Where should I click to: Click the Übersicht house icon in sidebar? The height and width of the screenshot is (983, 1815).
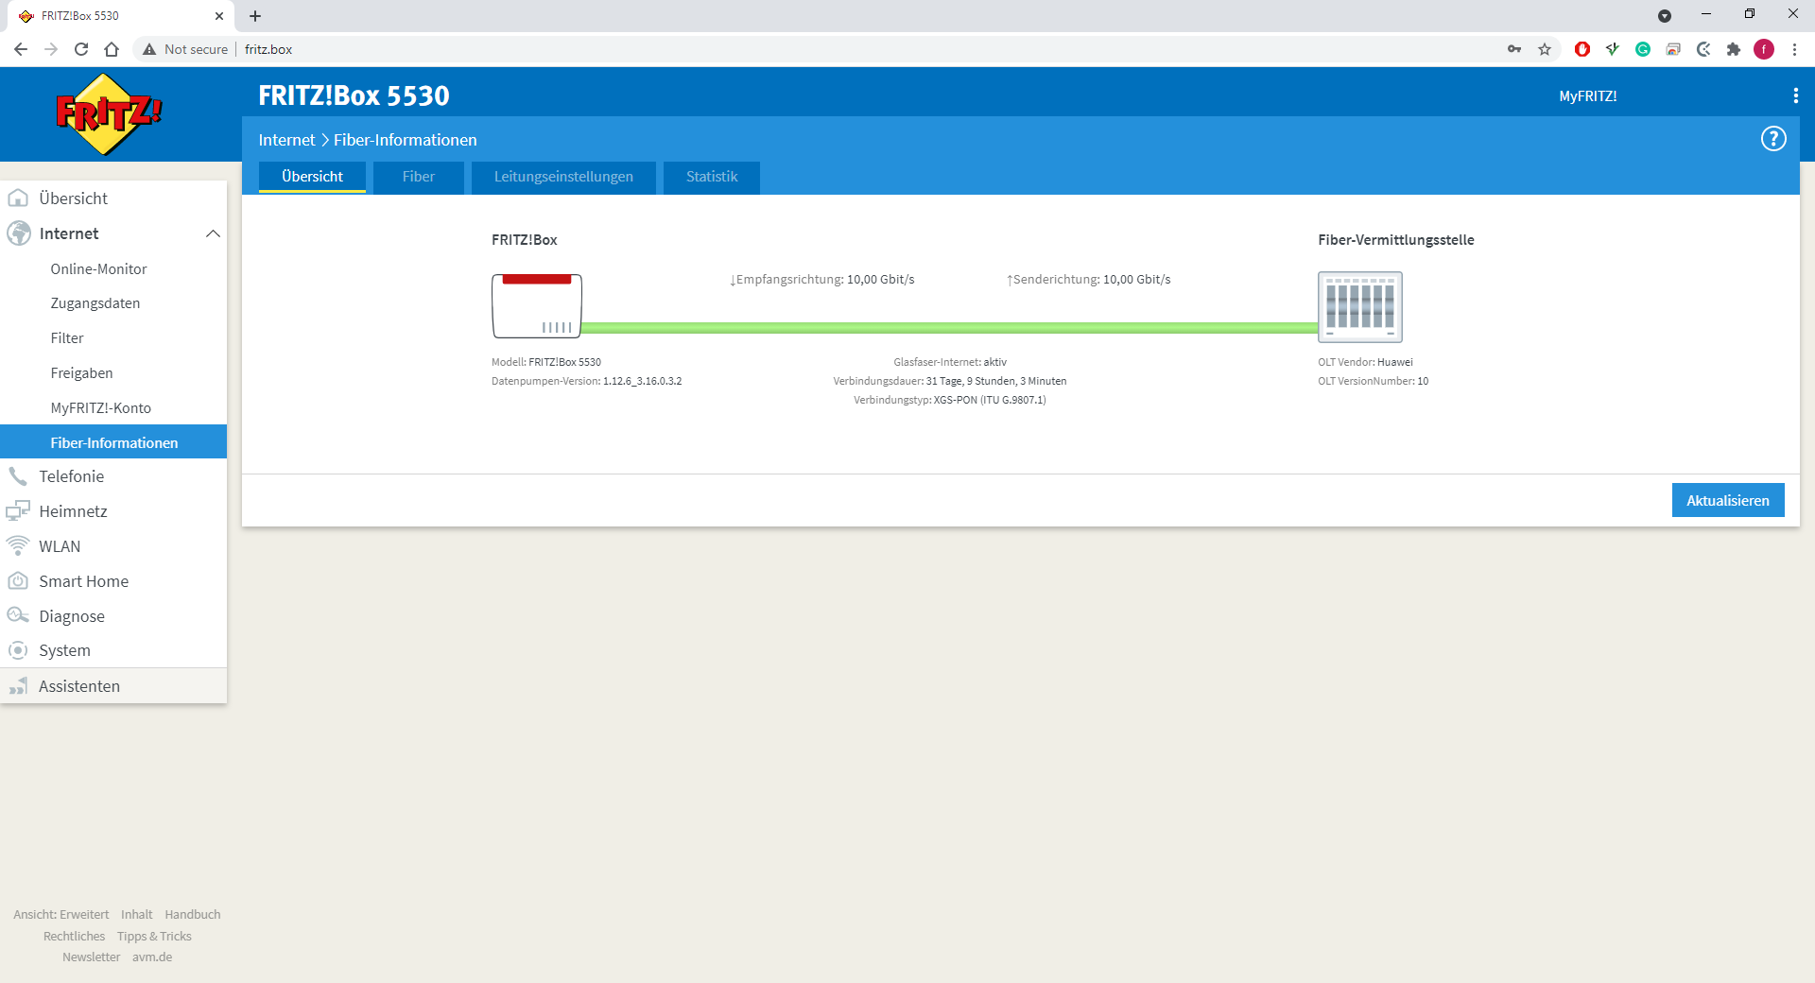pos(18,198)
